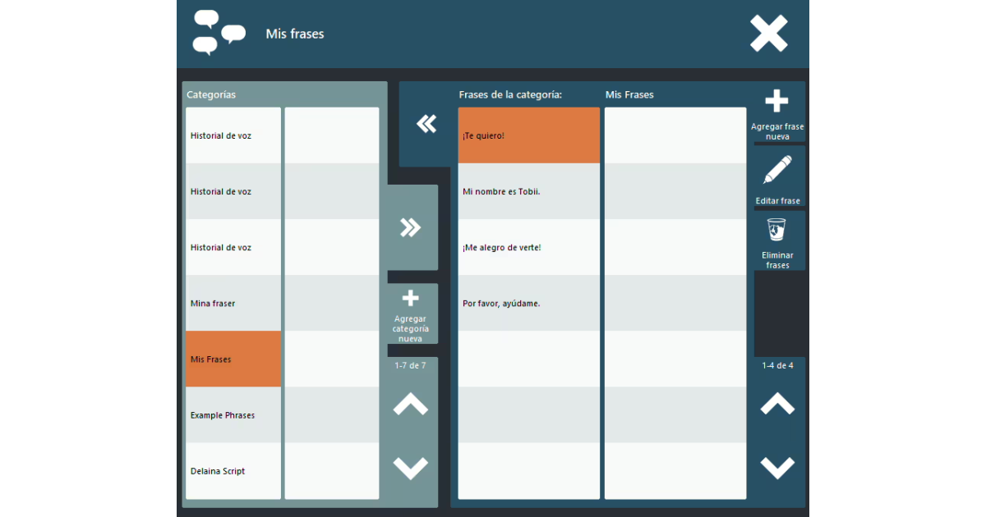Page down in the phrases list

click(776, 467)
